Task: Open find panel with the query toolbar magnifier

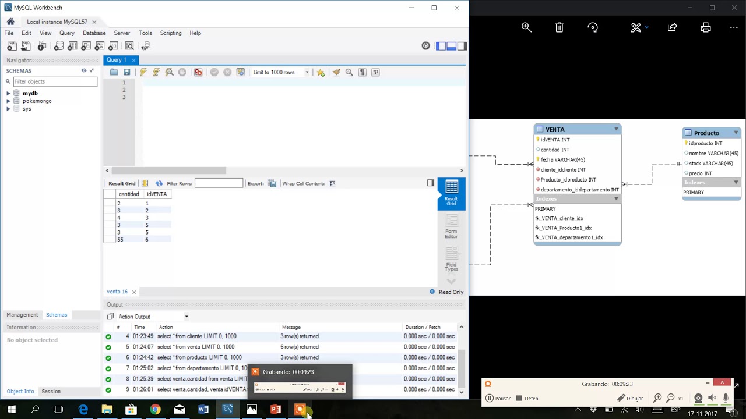Action: point(349,72)
